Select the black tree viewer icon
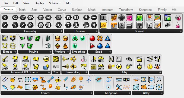 [139, 25]
